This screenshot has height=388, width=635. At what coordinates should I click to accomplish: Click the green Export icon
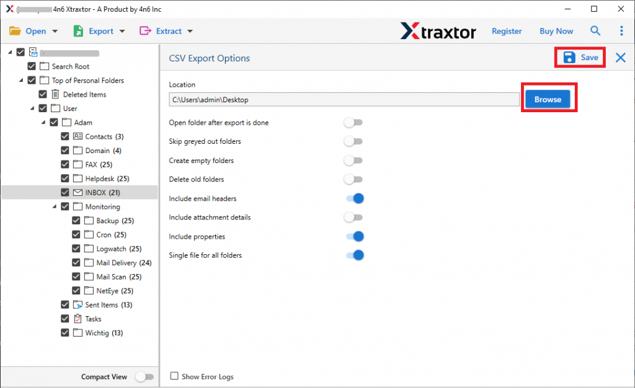(x=78, y=30)
